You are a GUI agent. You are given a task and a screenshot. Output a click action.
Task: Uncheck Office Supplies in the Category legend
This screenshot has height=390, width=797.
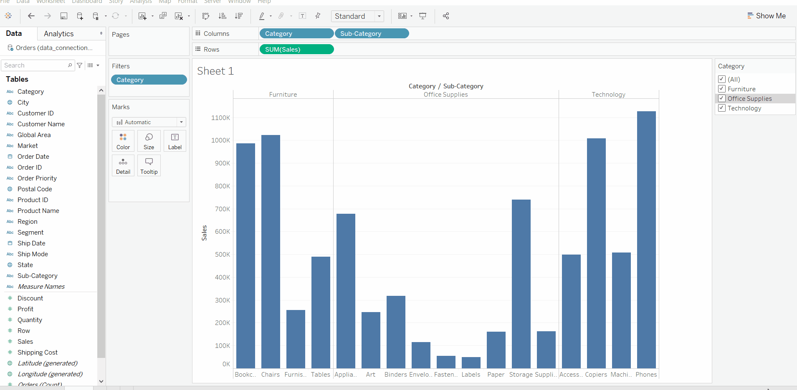click(x=722, y=98)
